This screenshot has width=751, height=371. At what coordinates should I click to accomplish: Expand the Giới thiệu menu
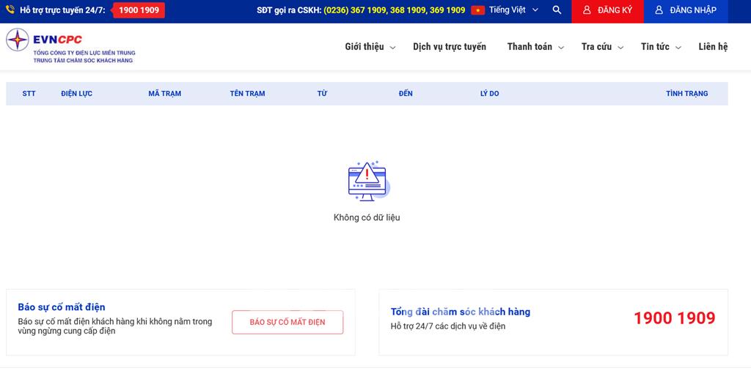370,47
